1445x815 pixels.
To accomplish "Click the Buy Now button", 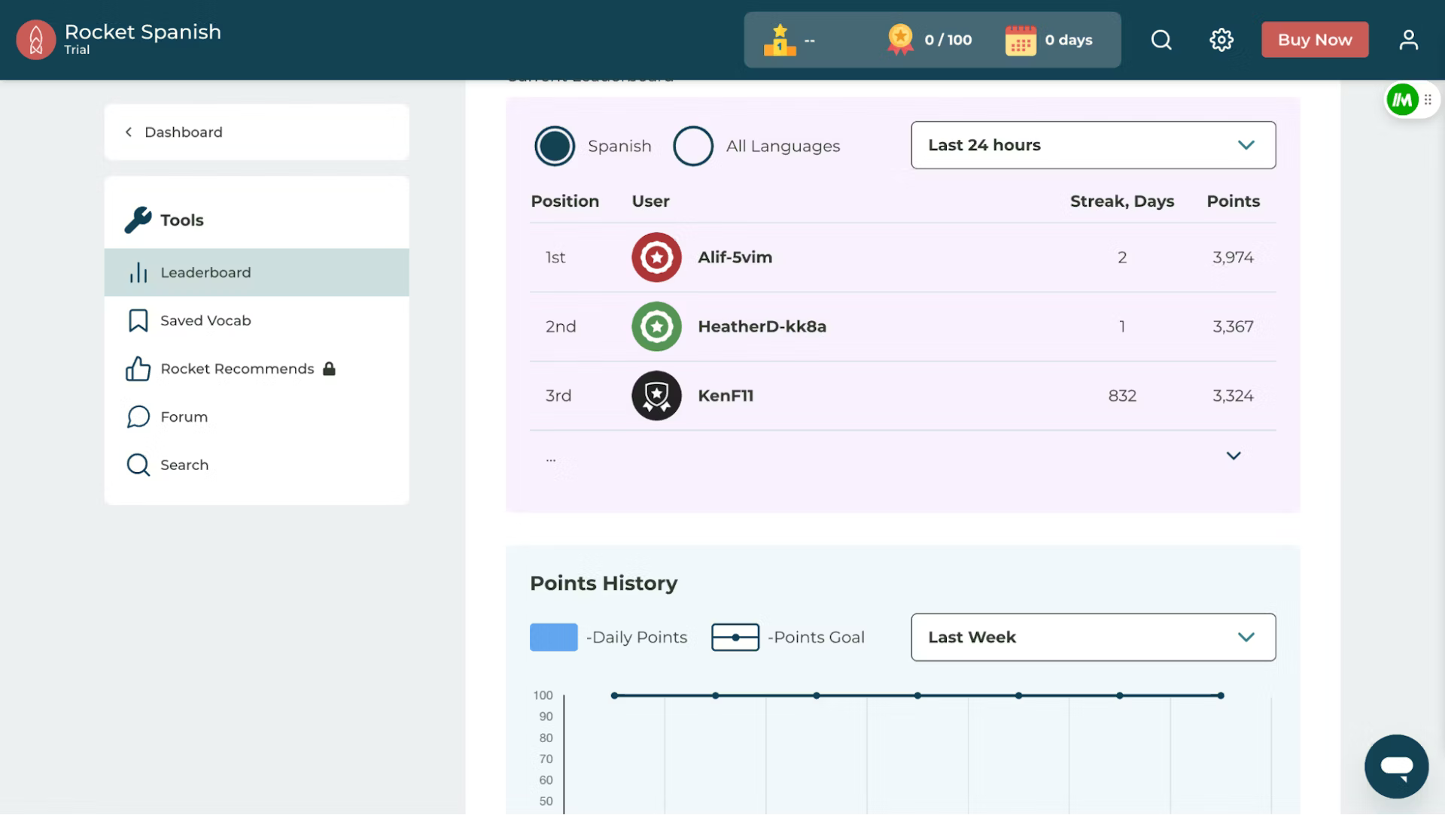I will pos(1315,40).
